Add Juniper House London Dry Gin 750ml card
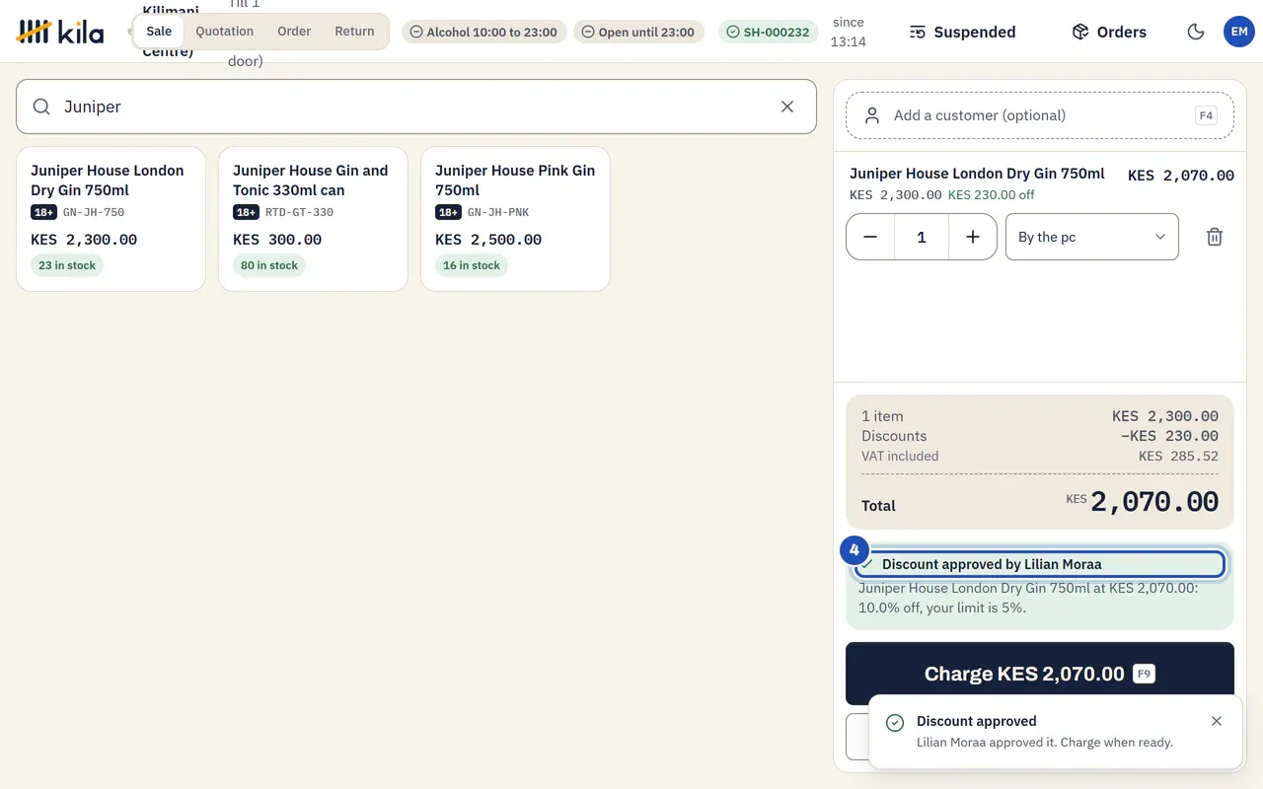The image size is (1263, 789). (111, 219)
